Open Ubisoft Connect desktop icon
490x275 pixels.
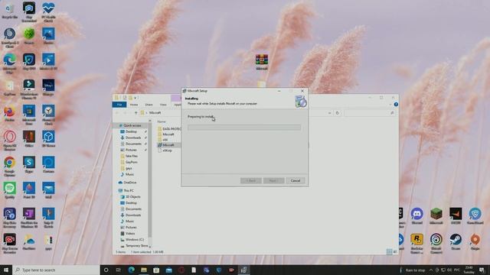(436, 244)
